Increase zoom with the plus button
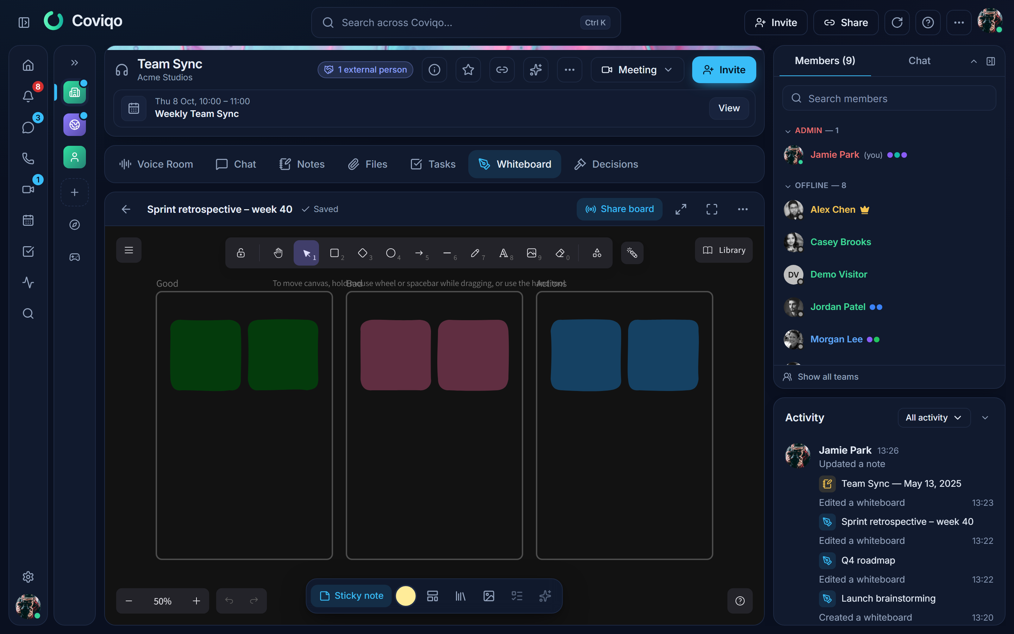The image size is (1014, 634). [196, 601]
